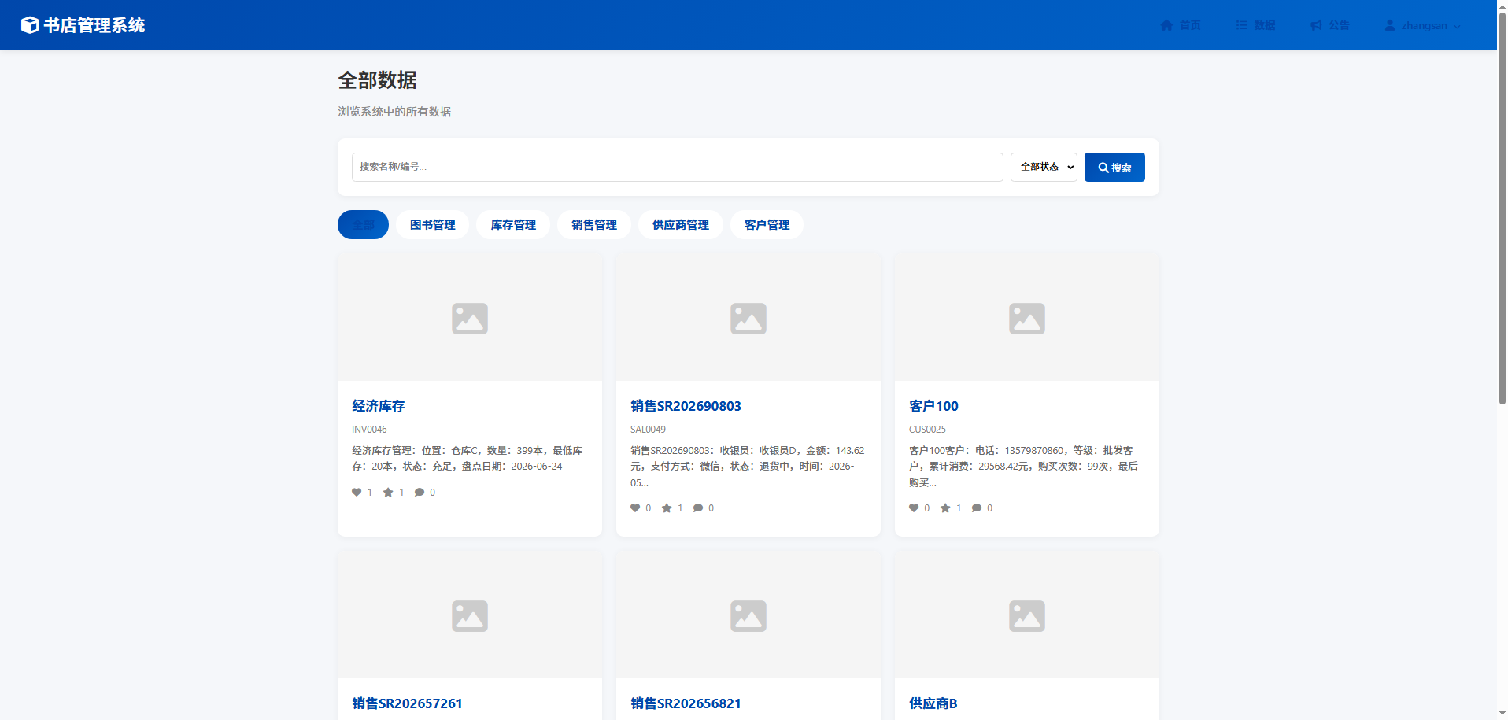Click the 销售SR202690803 card image placeholder

pyautogui.click(x=748, y=318)
